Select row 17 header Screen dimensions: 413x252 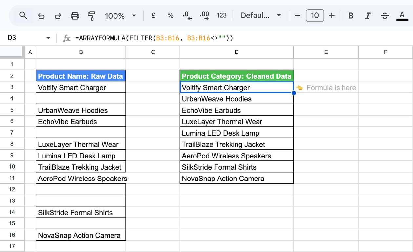click(x=12, y=246)
